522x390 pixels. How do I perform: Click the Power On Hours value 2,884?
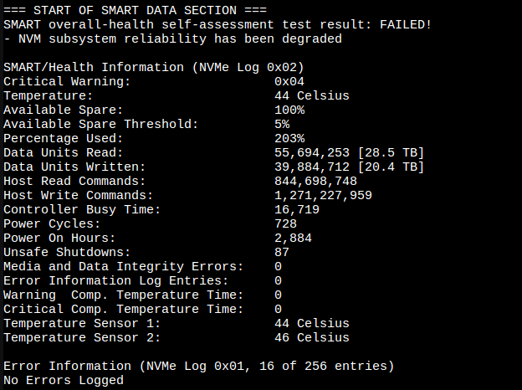293,239
